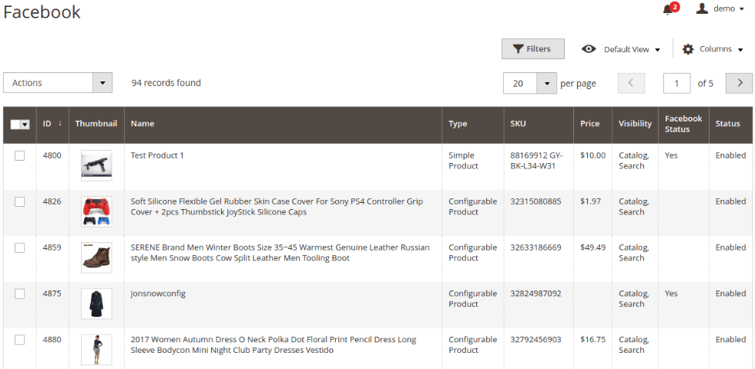755x369 pixels.
Task: Click the red PS4 controller thumbnail
Action: (96, 211)
